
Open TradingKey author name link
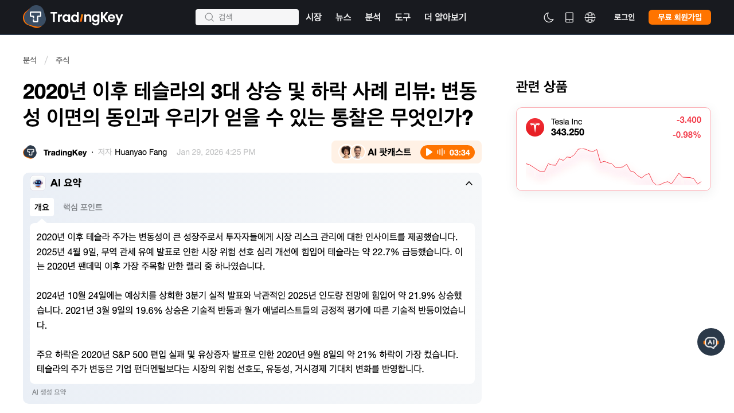(65, 153)
